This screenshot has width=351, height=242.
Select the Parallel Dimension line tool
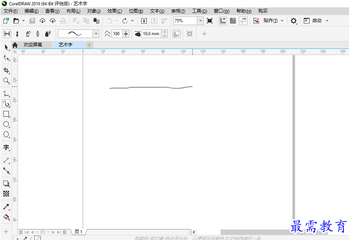point(6,161)
